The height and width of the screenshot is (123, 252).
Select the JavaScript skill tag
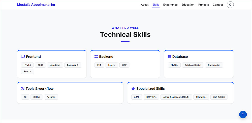55,65
